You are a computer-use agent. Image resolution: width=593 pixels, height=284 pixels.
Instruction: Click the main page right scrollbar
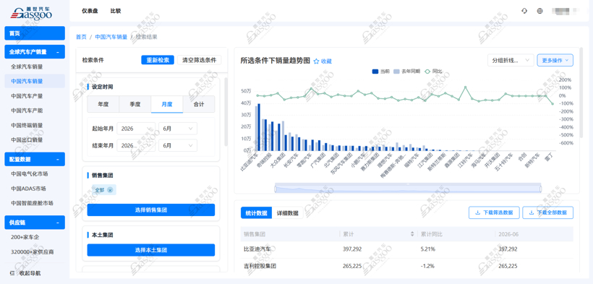click(x=581, y=92)
